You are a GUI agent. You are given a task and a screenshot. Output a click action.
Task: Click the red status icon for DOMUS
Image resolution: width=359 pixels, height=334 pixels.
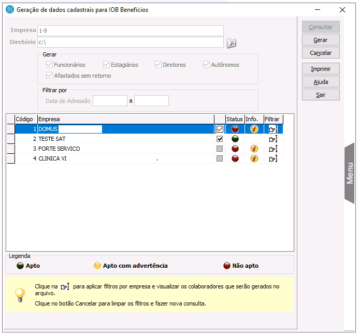pyautogui.click(x=235, y=129)
